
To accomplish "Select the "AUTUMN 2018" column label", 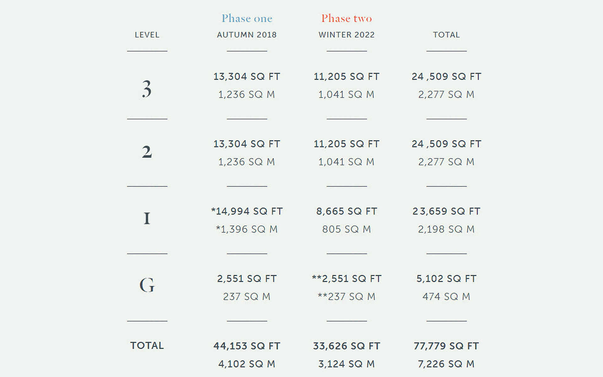I will [x=247, y=35].
